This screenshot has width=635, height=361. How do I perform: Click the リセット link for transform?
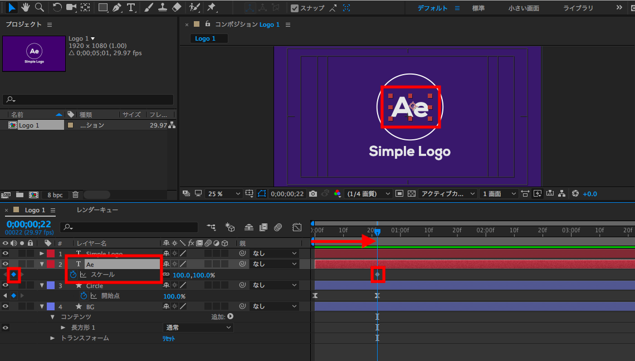(168, 338)
